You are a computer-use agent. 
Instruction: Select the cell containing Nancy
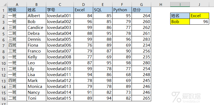click(x=37, y=92)
